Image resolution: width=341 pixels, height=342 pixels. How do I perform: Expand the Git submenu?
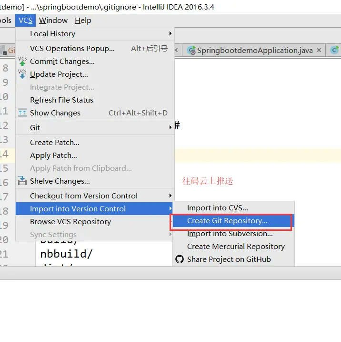tap(95, 128)
